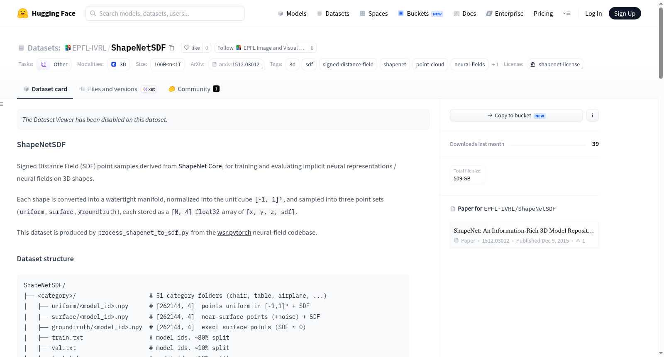Go to the Pricing page
The height and width of the screenshot is (357, 664).
click(543, 13)
